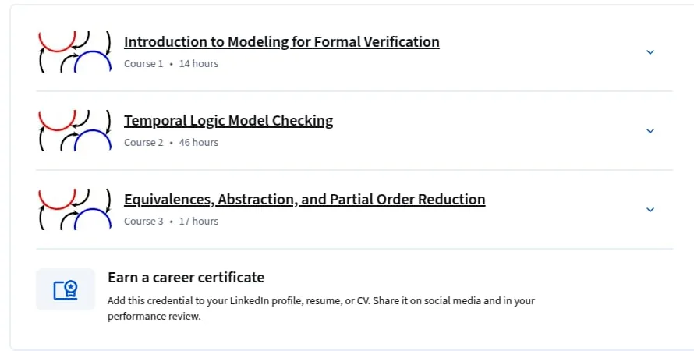Click the career certificate badge icon
Image resolution: width=694 pixels, height=351 pixels.
click(66, 289)
